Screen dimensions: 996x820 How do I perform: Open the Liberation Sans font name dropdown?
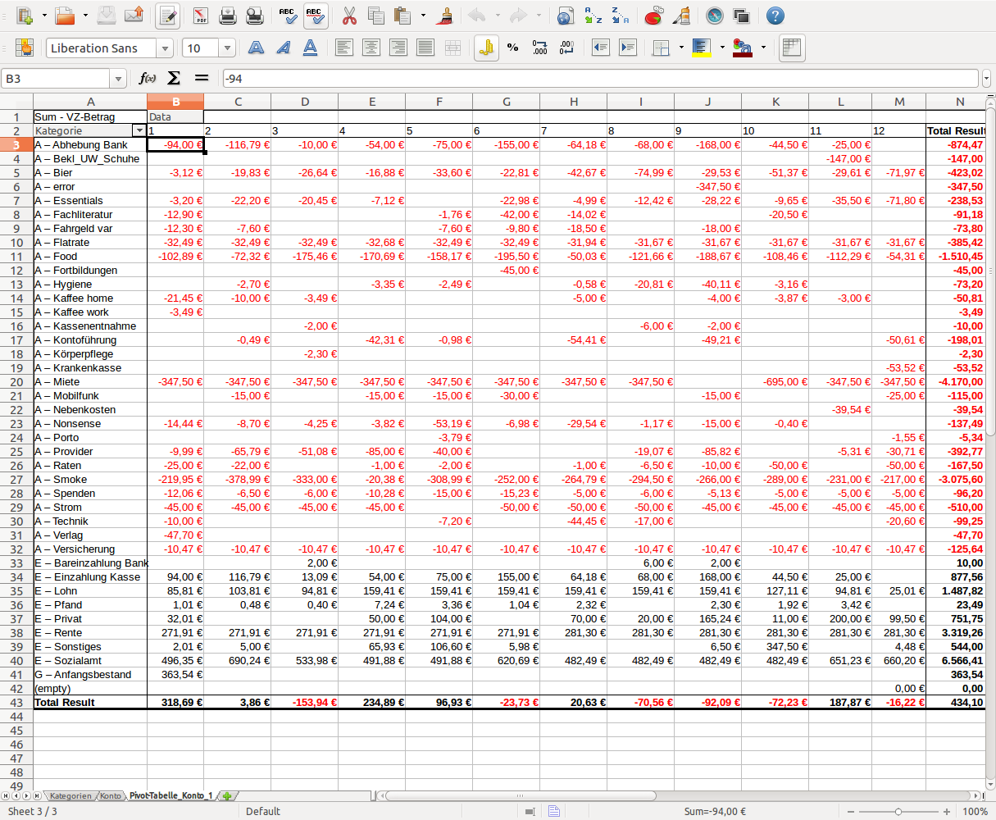tap(165, 48)
